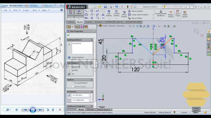Open the 3D Views tab
Viewport: 211px width, 118px height.
pos(91,110)
